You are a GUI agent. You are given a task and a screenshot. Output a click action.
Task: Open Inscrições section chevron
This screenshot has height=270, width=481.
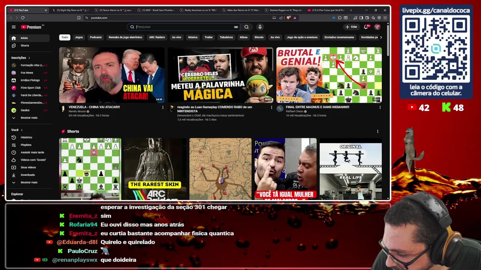click(29, 58)
